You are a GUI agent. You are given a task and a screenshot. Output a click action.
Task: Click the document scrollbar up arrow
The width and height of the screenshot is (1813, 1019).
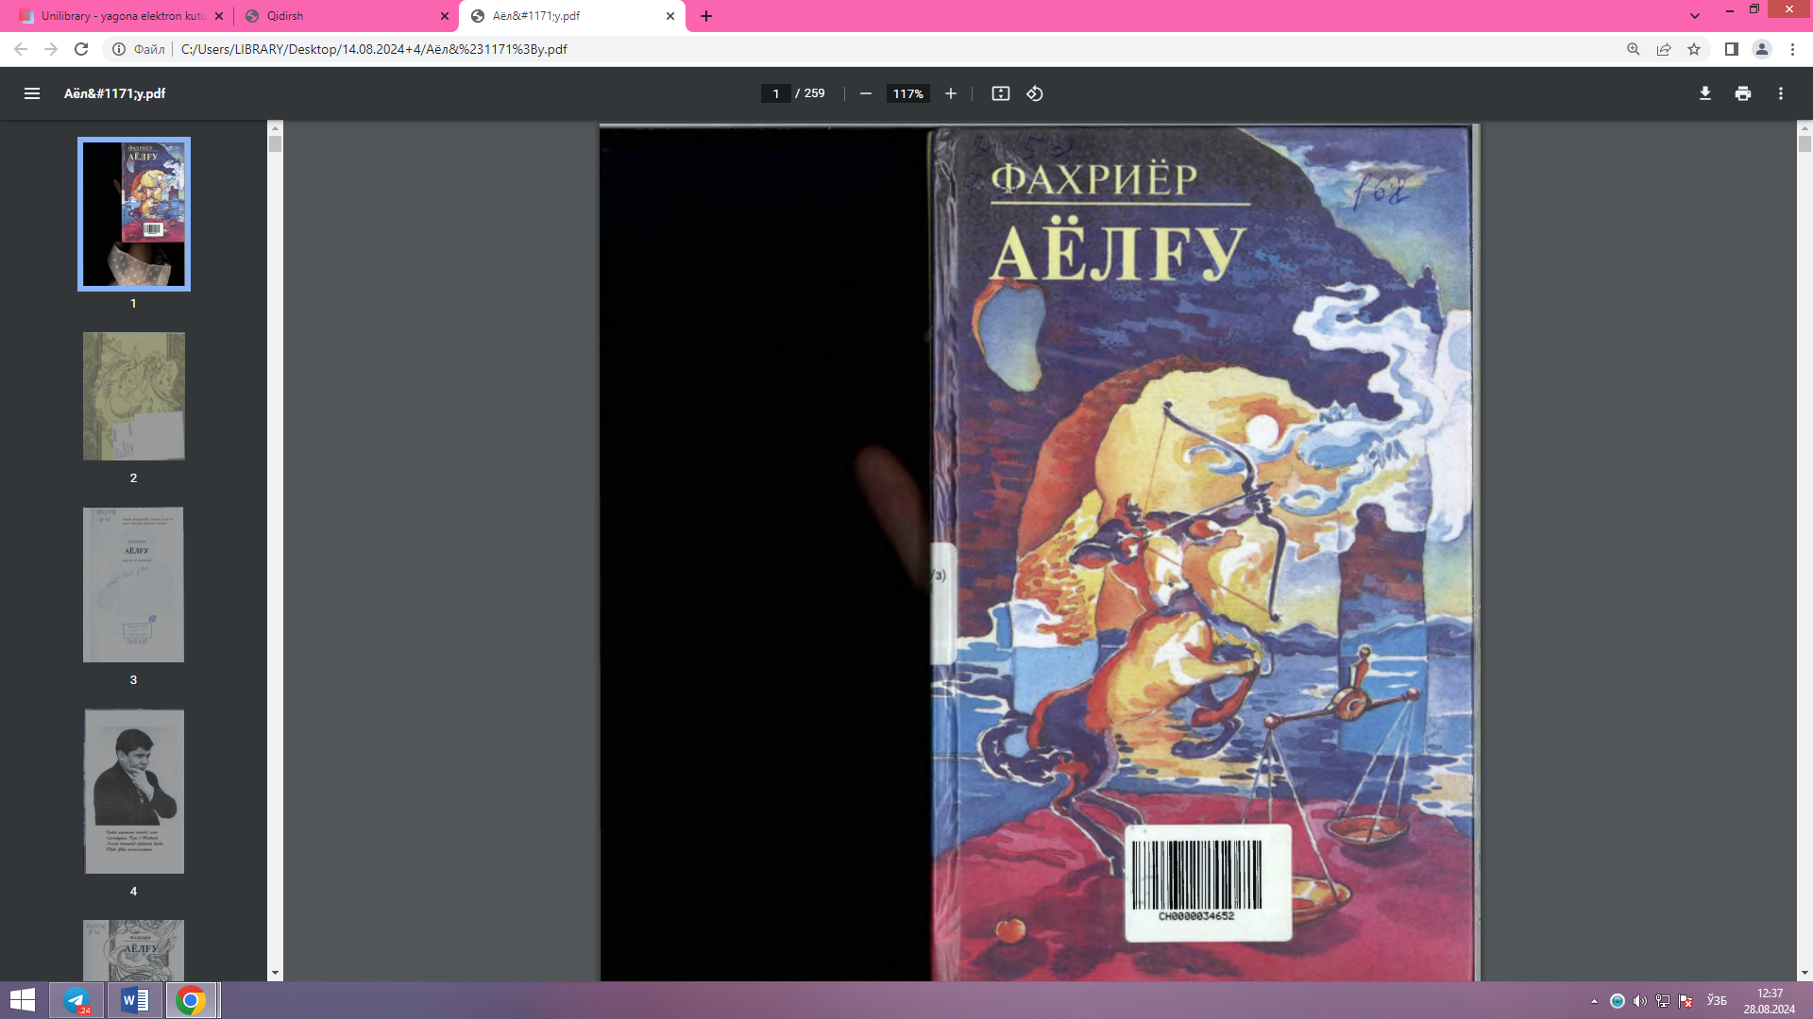(1805, 127)
